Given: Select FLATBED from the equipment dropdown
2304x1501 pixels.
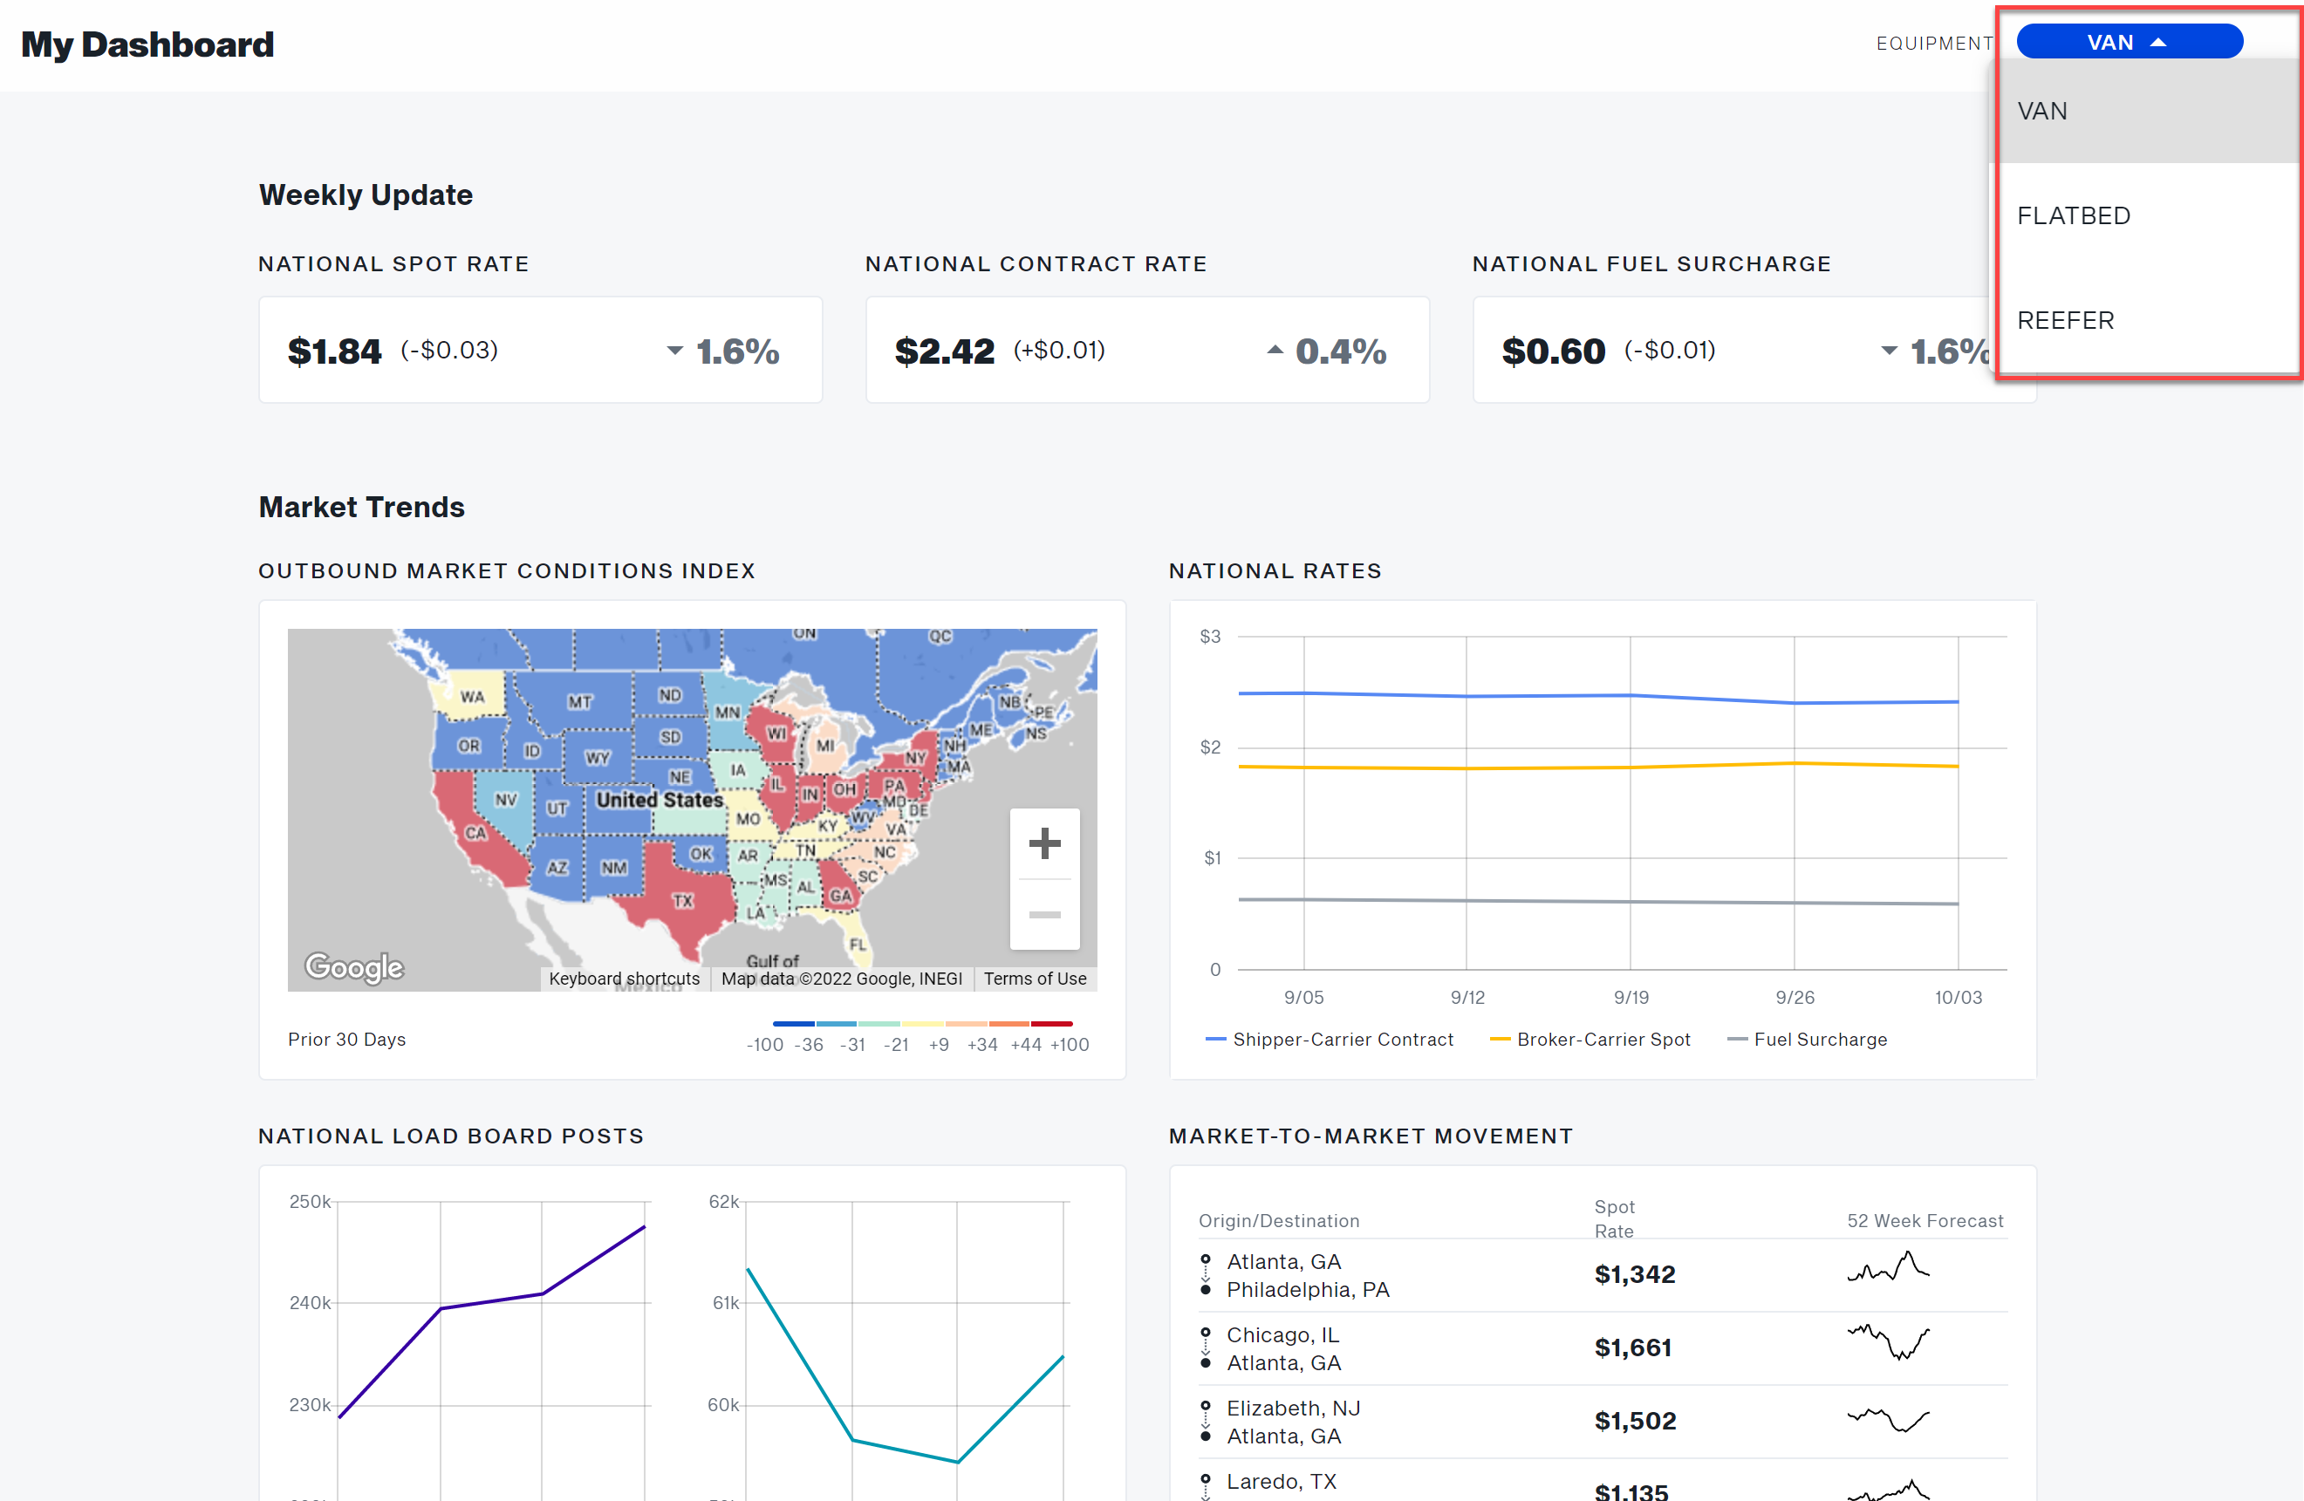Looking at the screenshot, I should coord(2074,215).
